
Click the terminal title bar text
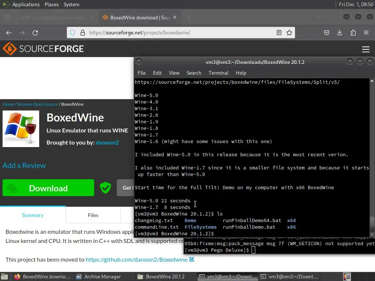[x=255, y=62]
